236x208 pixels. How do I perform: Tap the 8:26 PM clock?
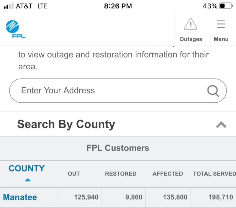[118, 6]
